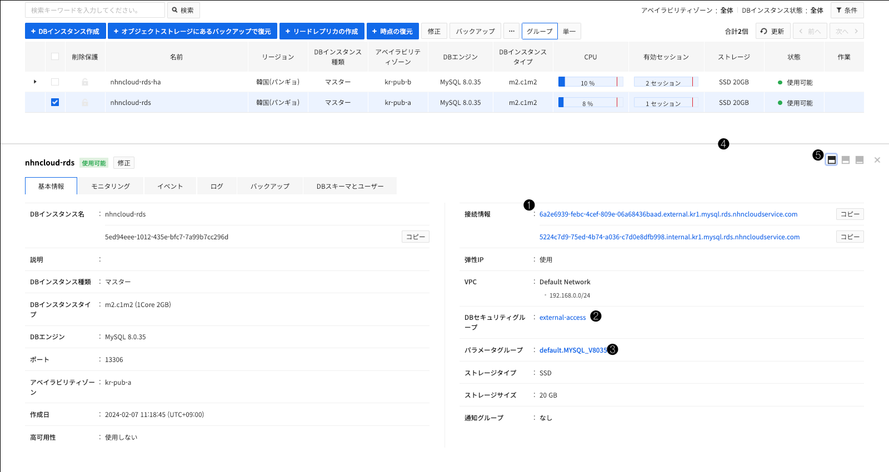Viewport: 889px width, 472px height.
Task: Click the 名前 column header
Action: (x=177, y=57)
